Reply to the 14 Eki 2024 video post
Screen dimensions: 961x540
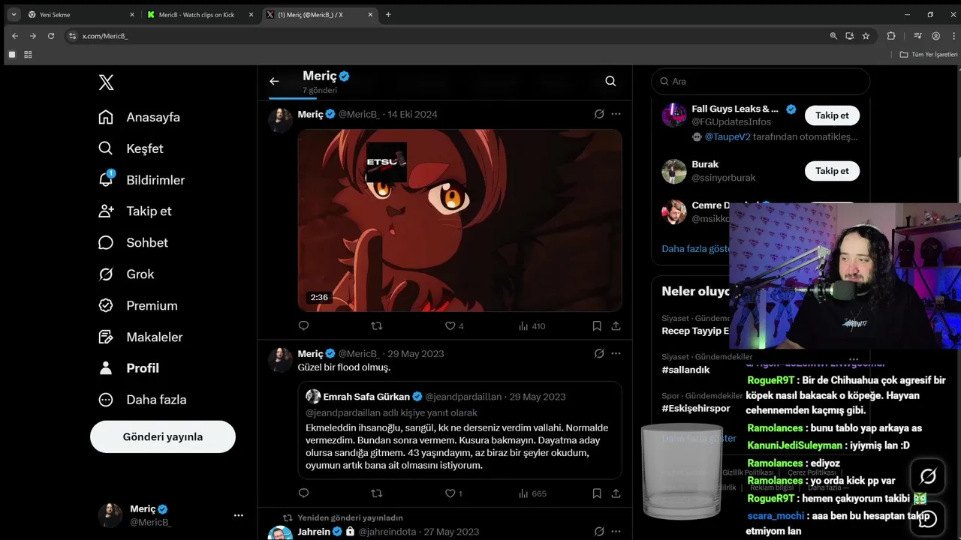coord(304,325)
